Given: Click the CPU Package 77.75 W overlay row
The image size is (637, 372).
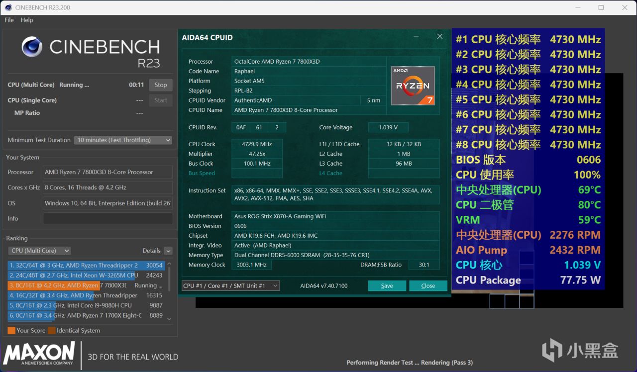Looking at the screenshot, I should 528,280.
